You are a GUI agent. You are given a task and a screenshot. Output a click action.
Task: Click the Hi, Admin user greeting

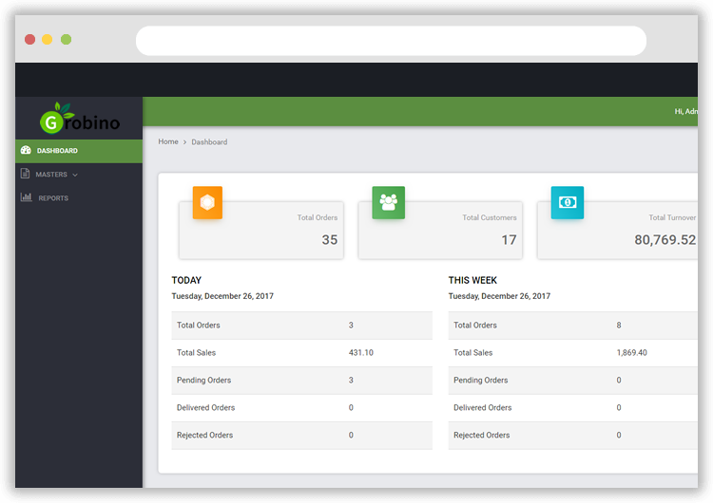[x=685, y=111]
